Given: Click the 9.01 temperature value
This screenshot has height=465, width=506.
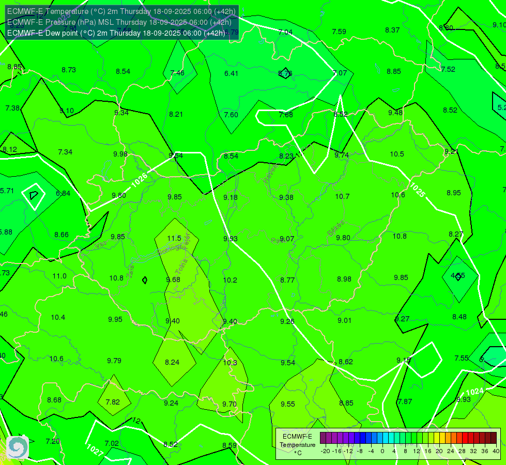Looking at the screenshot, I should click(344, 320).
